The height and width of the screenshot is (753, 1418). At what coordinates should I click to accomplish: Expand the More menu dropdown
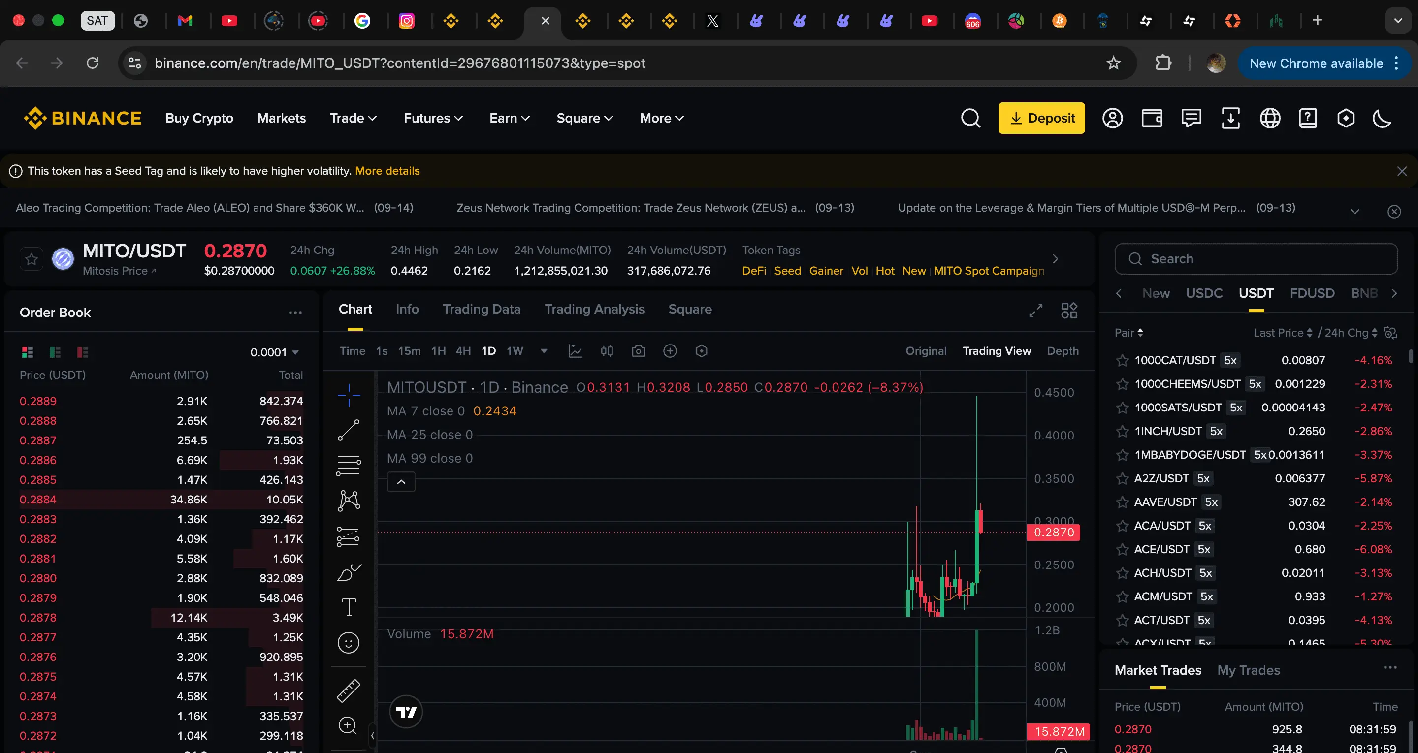[662, 118]
